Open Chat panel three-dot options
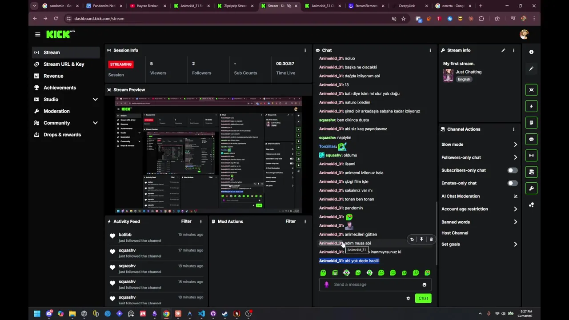The image size is (569, 320). 430,50
